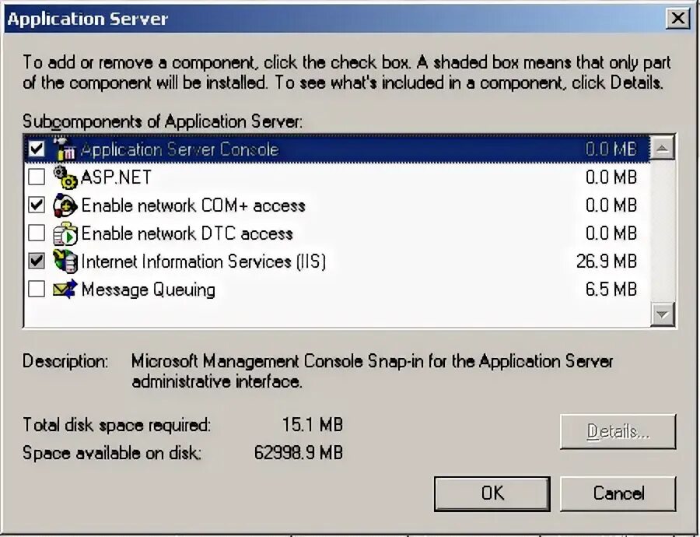This screenshot has height=537, width=700.
Task: Click the COM+ access component icon
Action: click(x=65, y=205)
